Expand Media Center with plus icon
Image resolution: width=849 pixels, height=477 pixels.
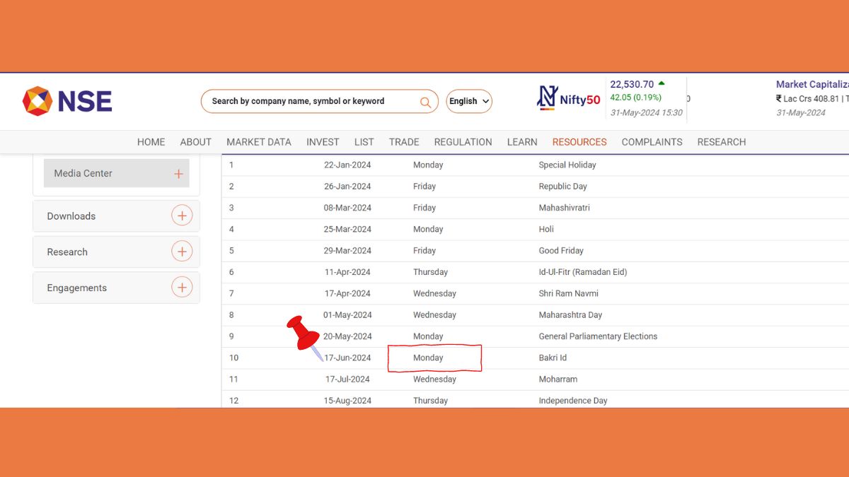pyautogui.click(x=178, y=174)
